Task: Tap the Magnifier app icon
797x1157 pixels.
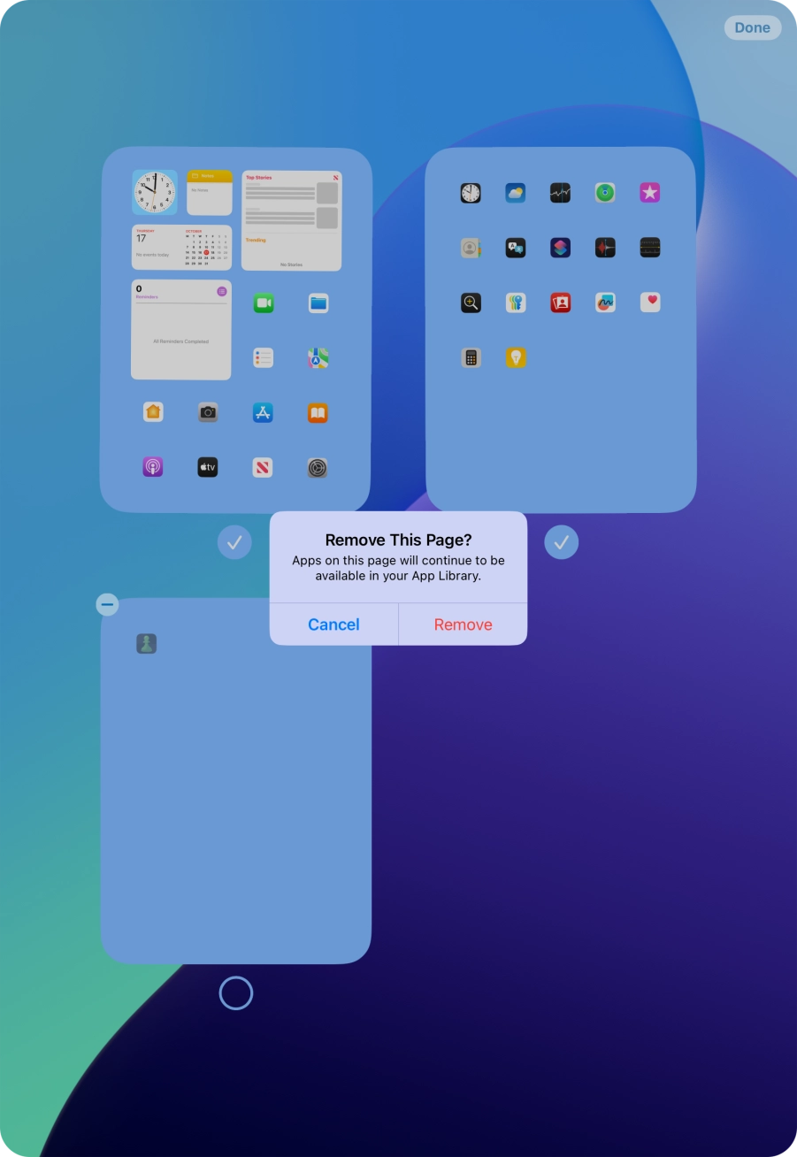Action: 471,303
